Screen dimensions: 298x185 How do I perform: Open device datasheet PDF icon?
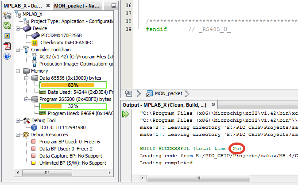[x=7, y=46]
